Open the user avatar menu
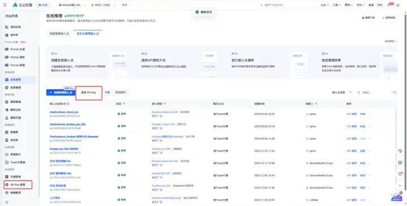407x206 pixels. tap(398, 5)
